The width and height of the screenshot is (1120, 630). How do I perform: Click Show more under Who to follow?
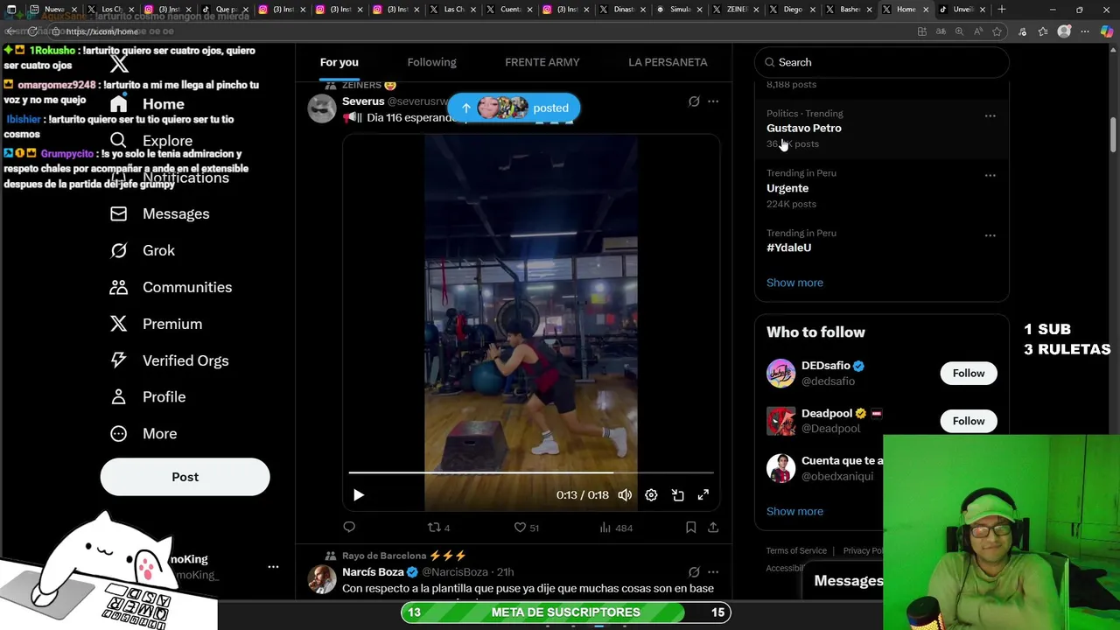point(794,511)
